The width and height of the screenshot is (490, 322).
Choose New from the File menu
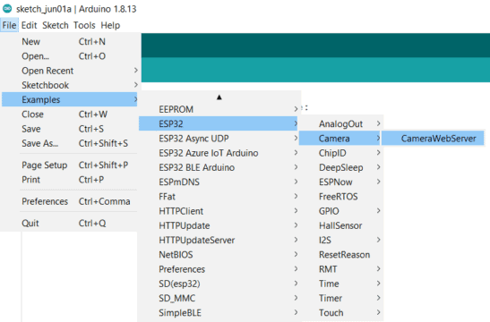click(69, 41)
